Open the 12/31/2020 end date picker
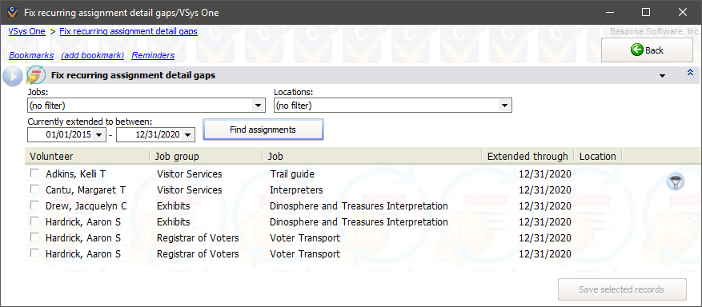The image size is (702, 307). coord(187,135)
